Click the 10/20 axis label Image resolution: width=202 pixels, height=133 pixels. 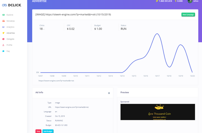193,76
